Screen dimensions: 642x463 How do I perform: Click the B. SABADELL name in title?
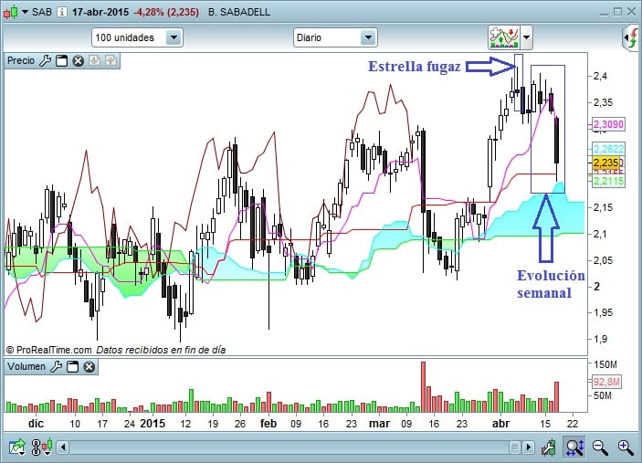point(239,12)
